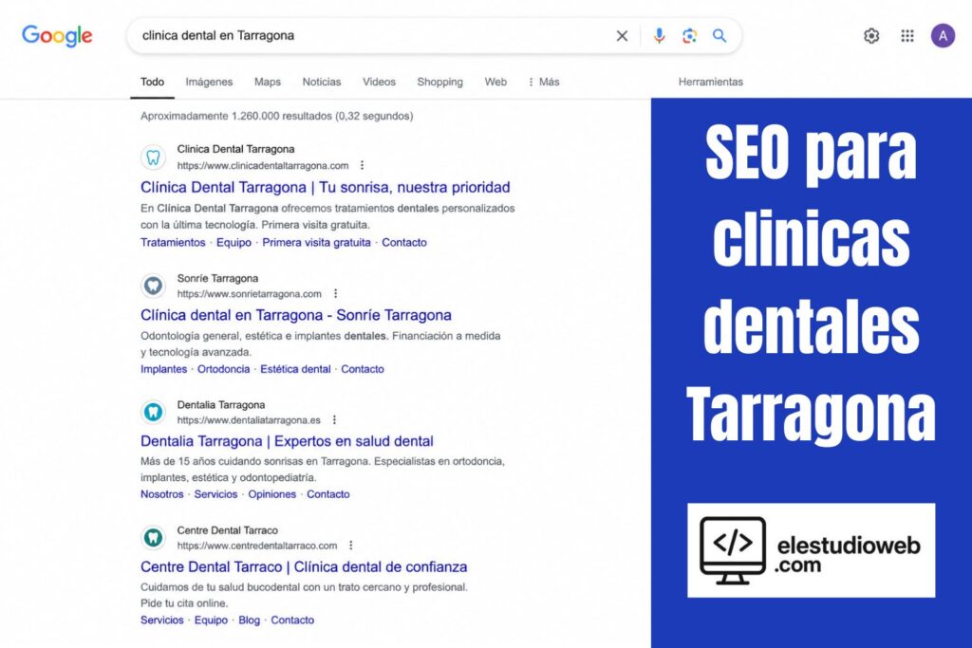The height and width of the screenshot is (648, 972).
Task: Open the Google apps grid icon
Action: [907, 36]
